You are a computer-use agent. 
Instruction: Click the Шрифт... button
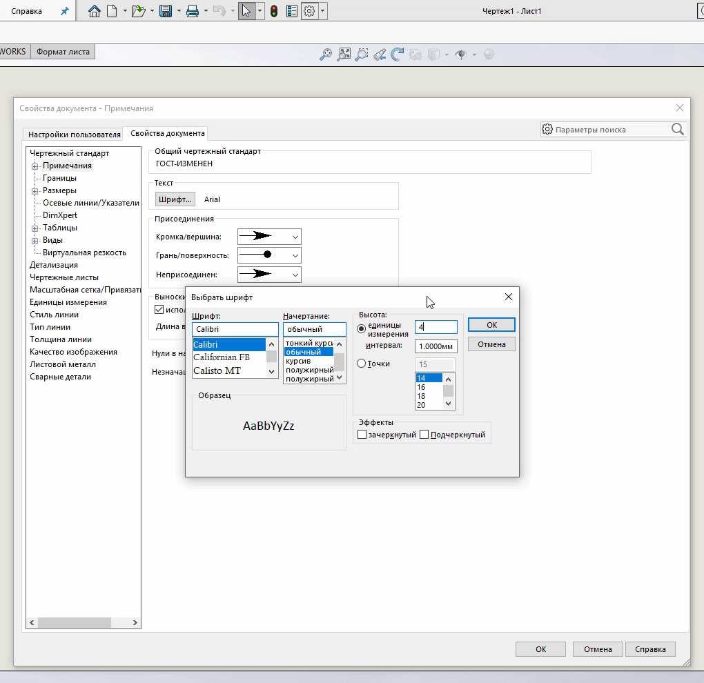coord(175,199)
